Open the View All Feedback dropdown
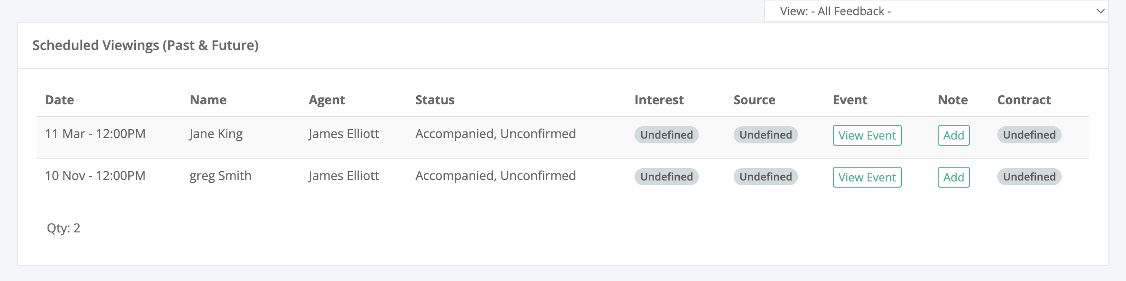Viewport: 1126px width, 281px height. (936, 11)
